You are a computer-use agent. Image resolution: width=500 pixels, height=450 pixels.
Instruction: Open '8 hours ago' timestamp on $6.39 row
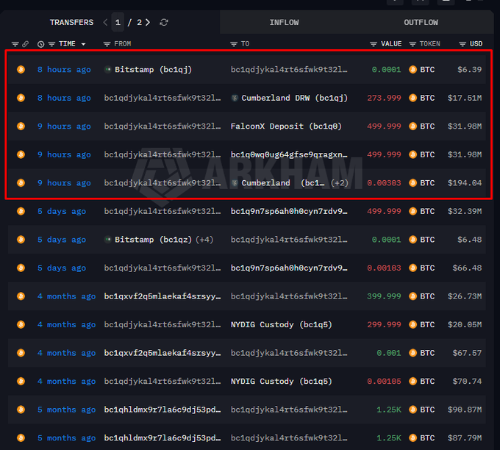pyautogui.click(x=64, y=70)
